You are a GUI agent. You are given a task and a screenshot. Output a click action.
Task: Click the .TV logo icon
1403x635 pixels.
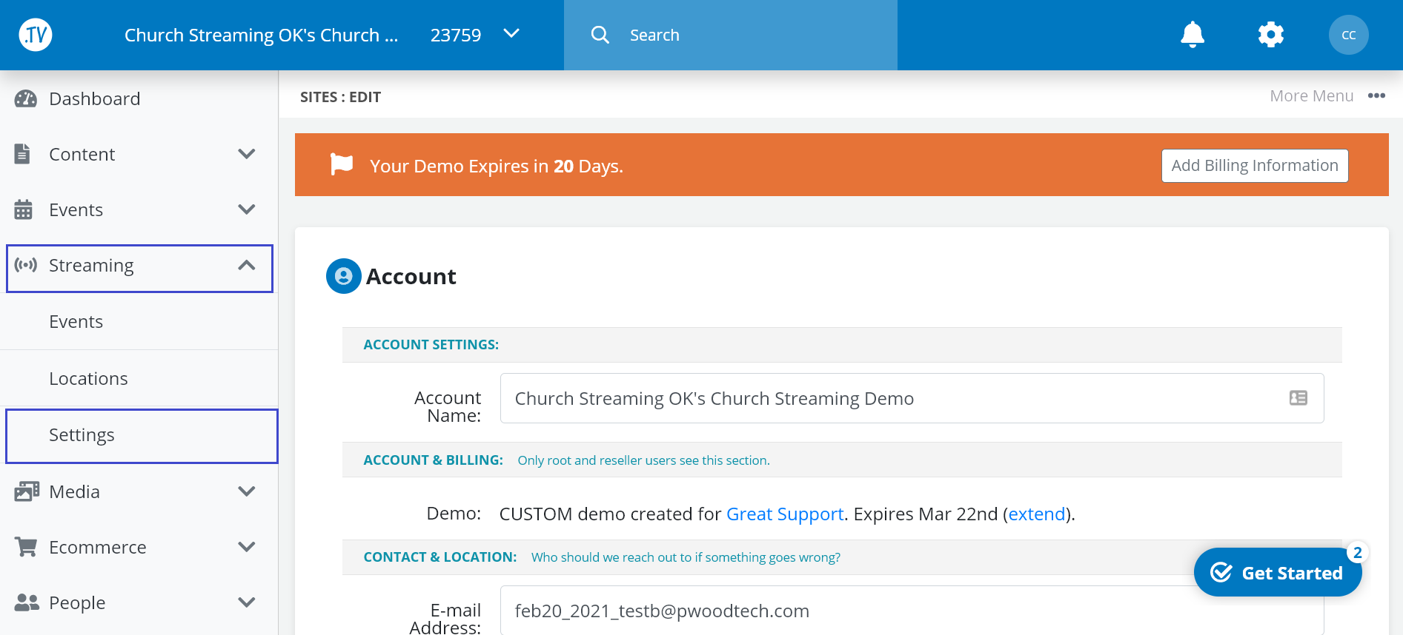click(36, 35)
